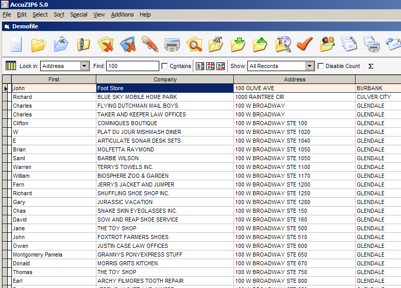Click the Address column header
Viewport: 401px width, 288px height.
(x=295, y=79)
